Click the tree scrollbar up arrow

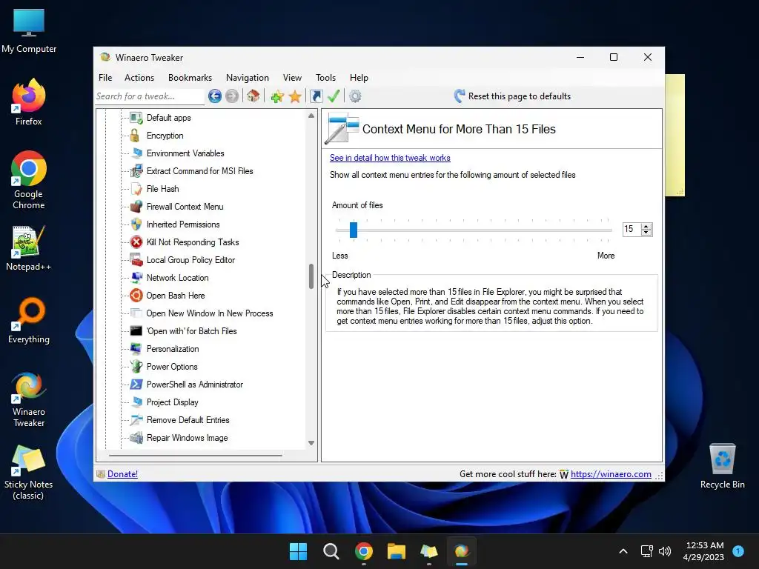click(311, 116)
